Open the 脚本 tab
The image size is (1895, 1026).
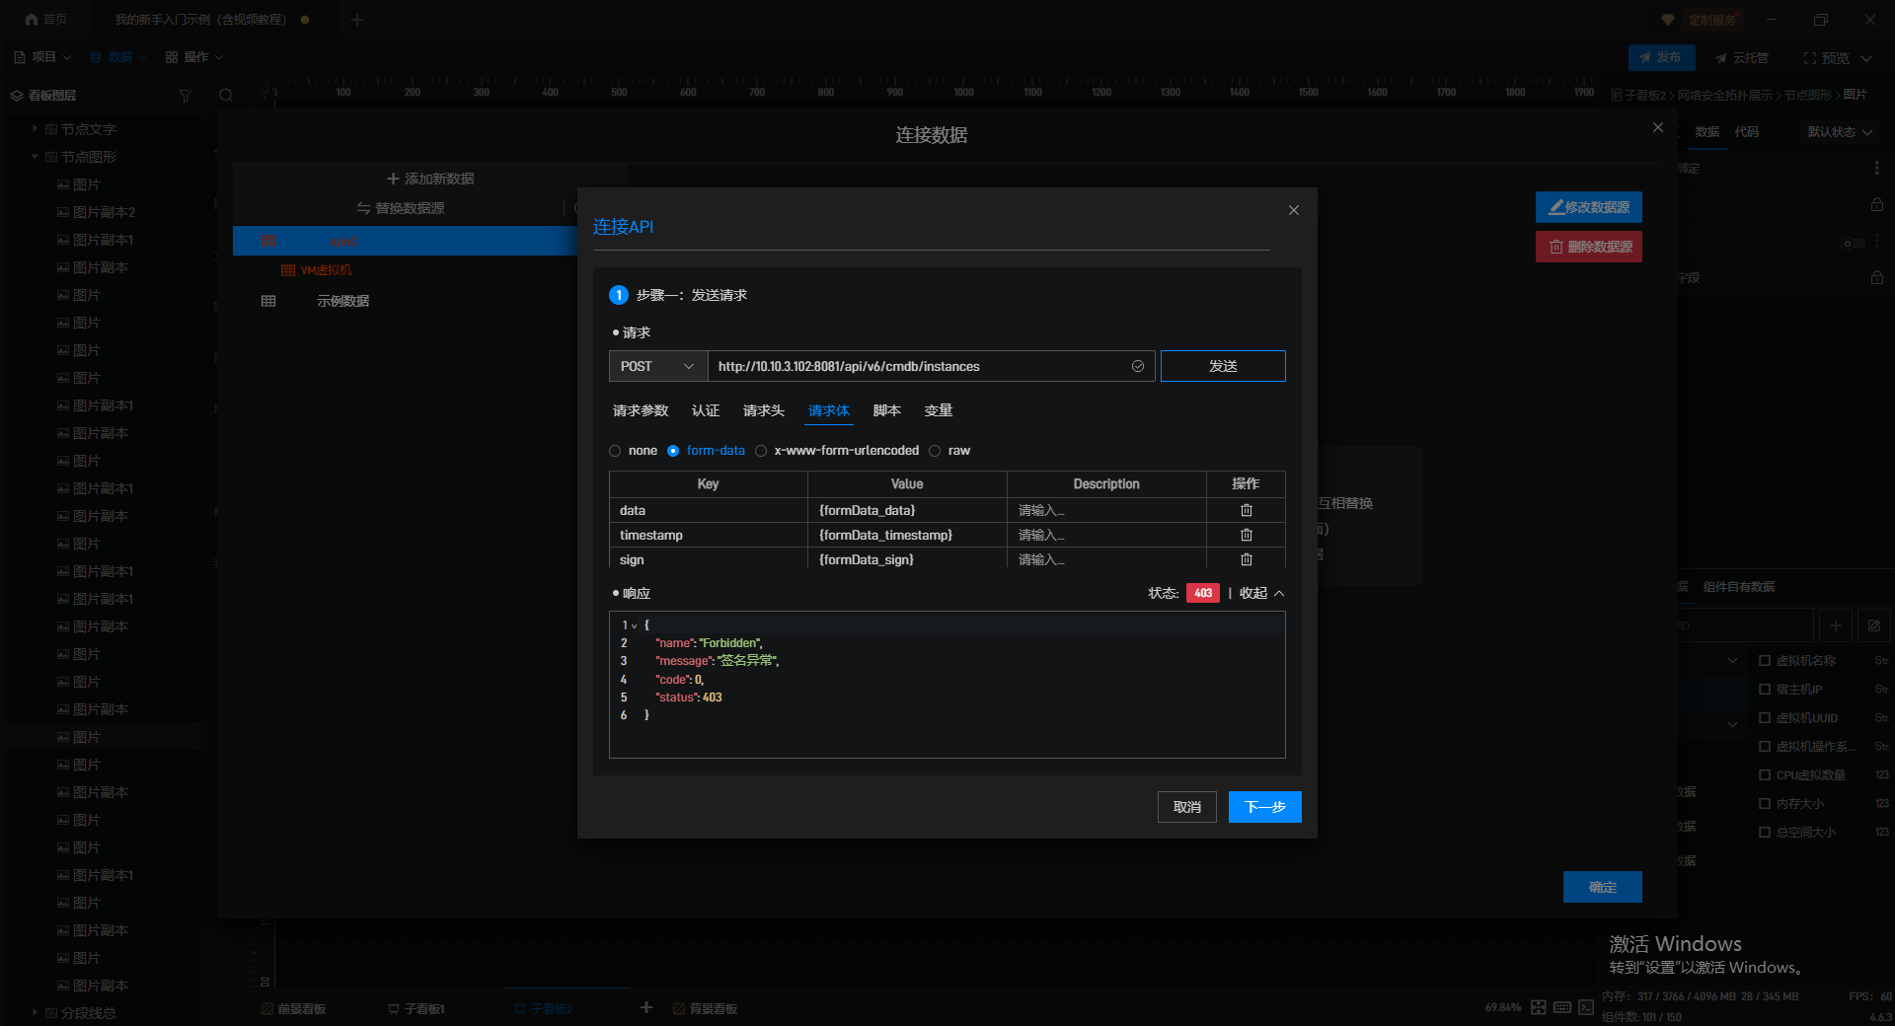(886, 410)
